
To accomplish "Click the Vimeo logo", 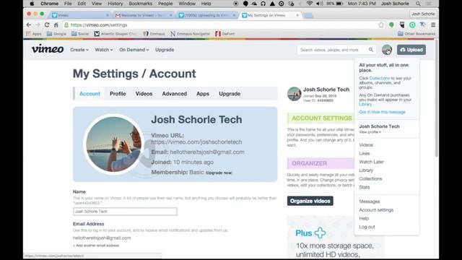I will [48, 48].
